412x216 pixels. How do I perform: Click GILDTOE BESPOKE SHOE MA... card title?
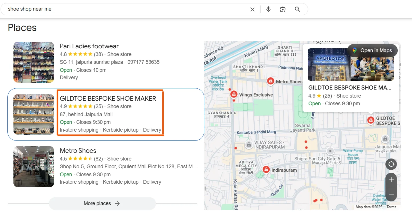click(x=350, y=88)
